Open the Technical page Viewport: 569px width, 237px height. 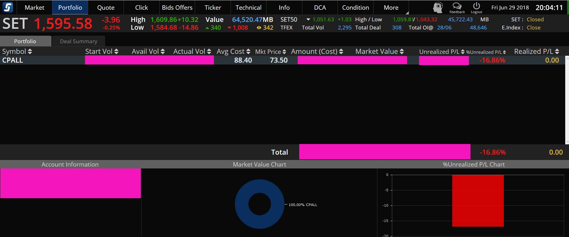click(x=248, y=8)
